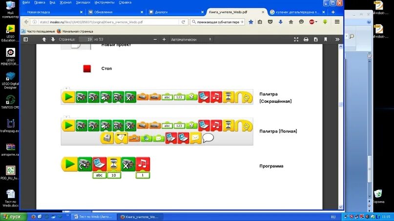Open the Справка menu
This screenshot has width=394, height=221.
pos(125,2)
